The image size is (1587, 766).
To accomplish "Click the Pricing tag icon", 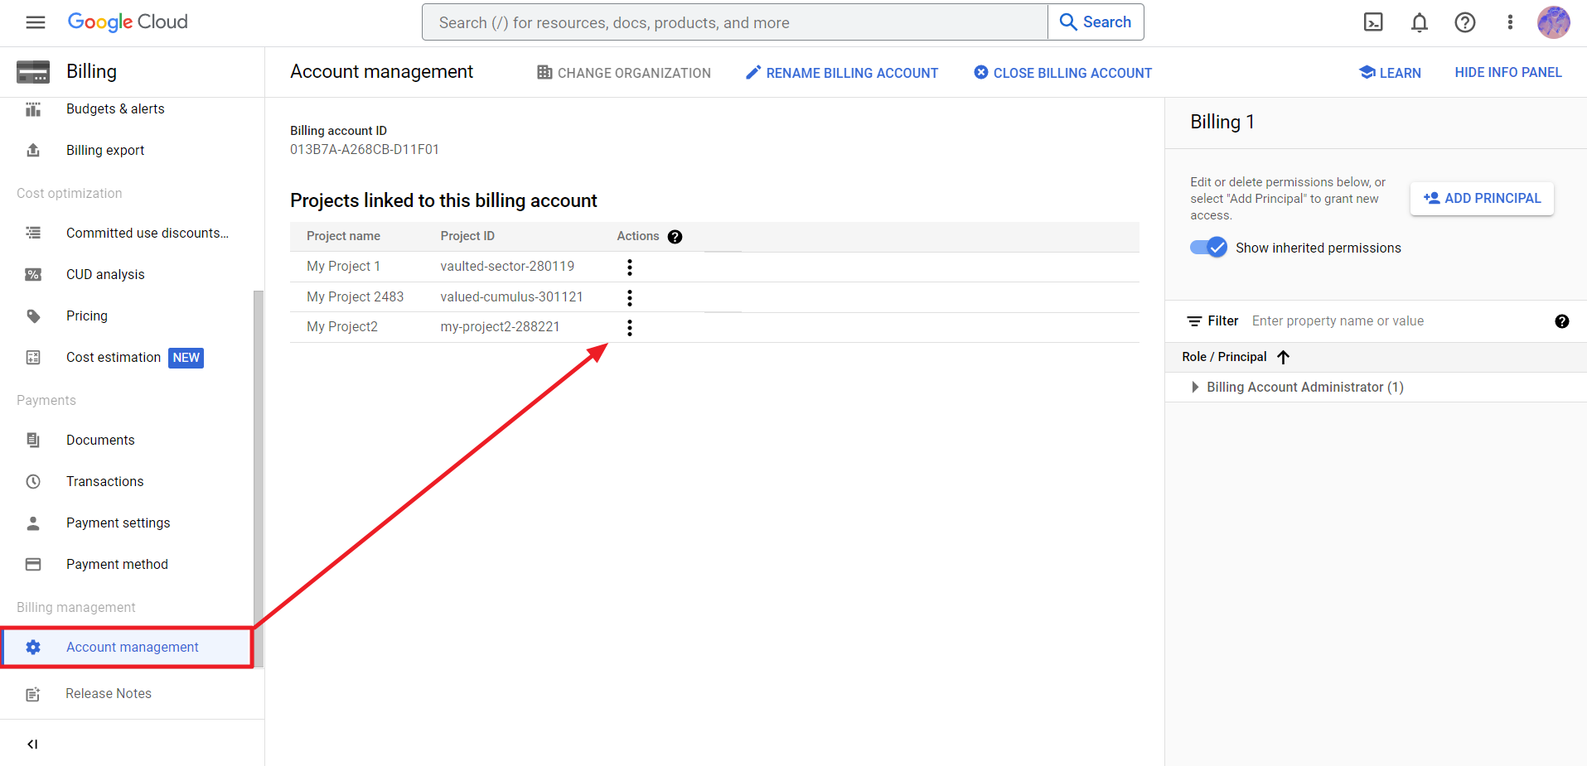I will [33, 316].
